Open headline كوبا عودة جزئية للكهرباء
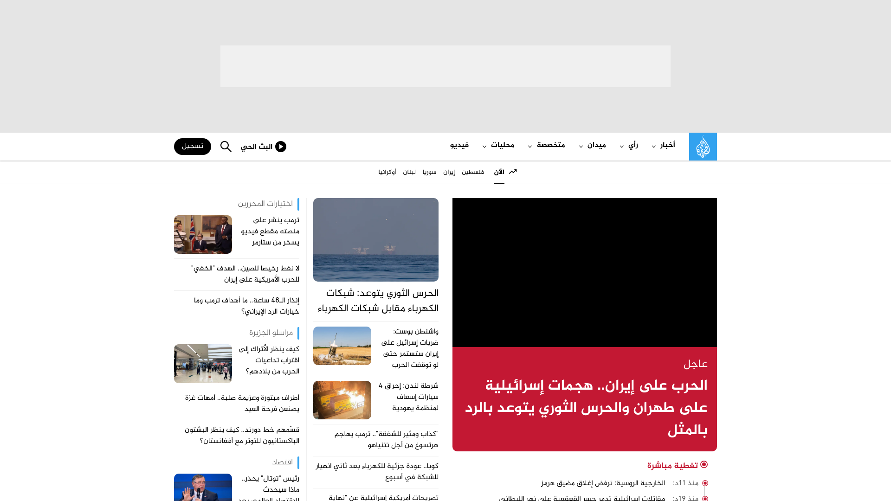 click(377, 472)
